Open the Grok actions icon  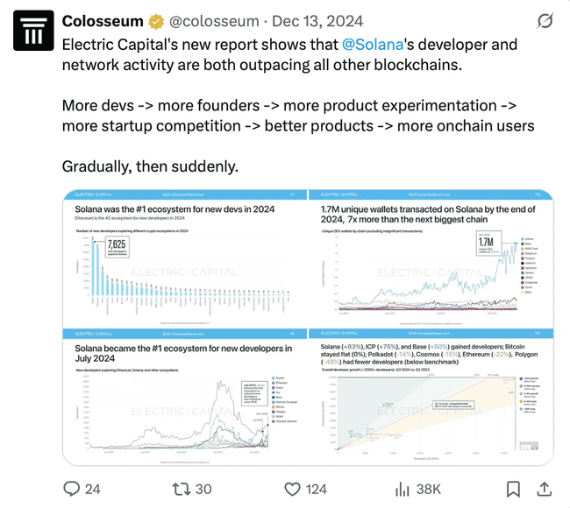(x=544, y=20)
